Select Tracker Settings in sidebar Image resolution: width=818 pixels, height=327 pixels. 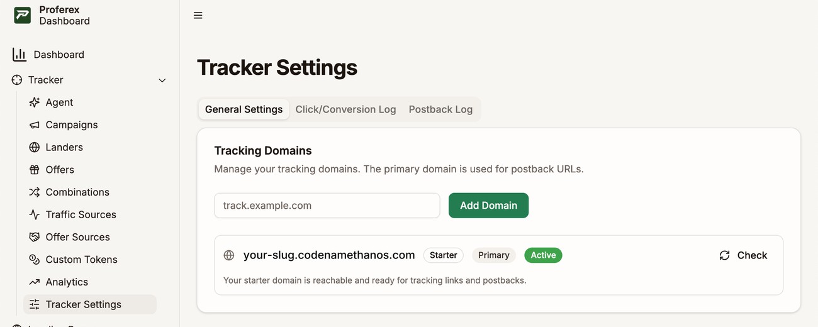(90, 304)
